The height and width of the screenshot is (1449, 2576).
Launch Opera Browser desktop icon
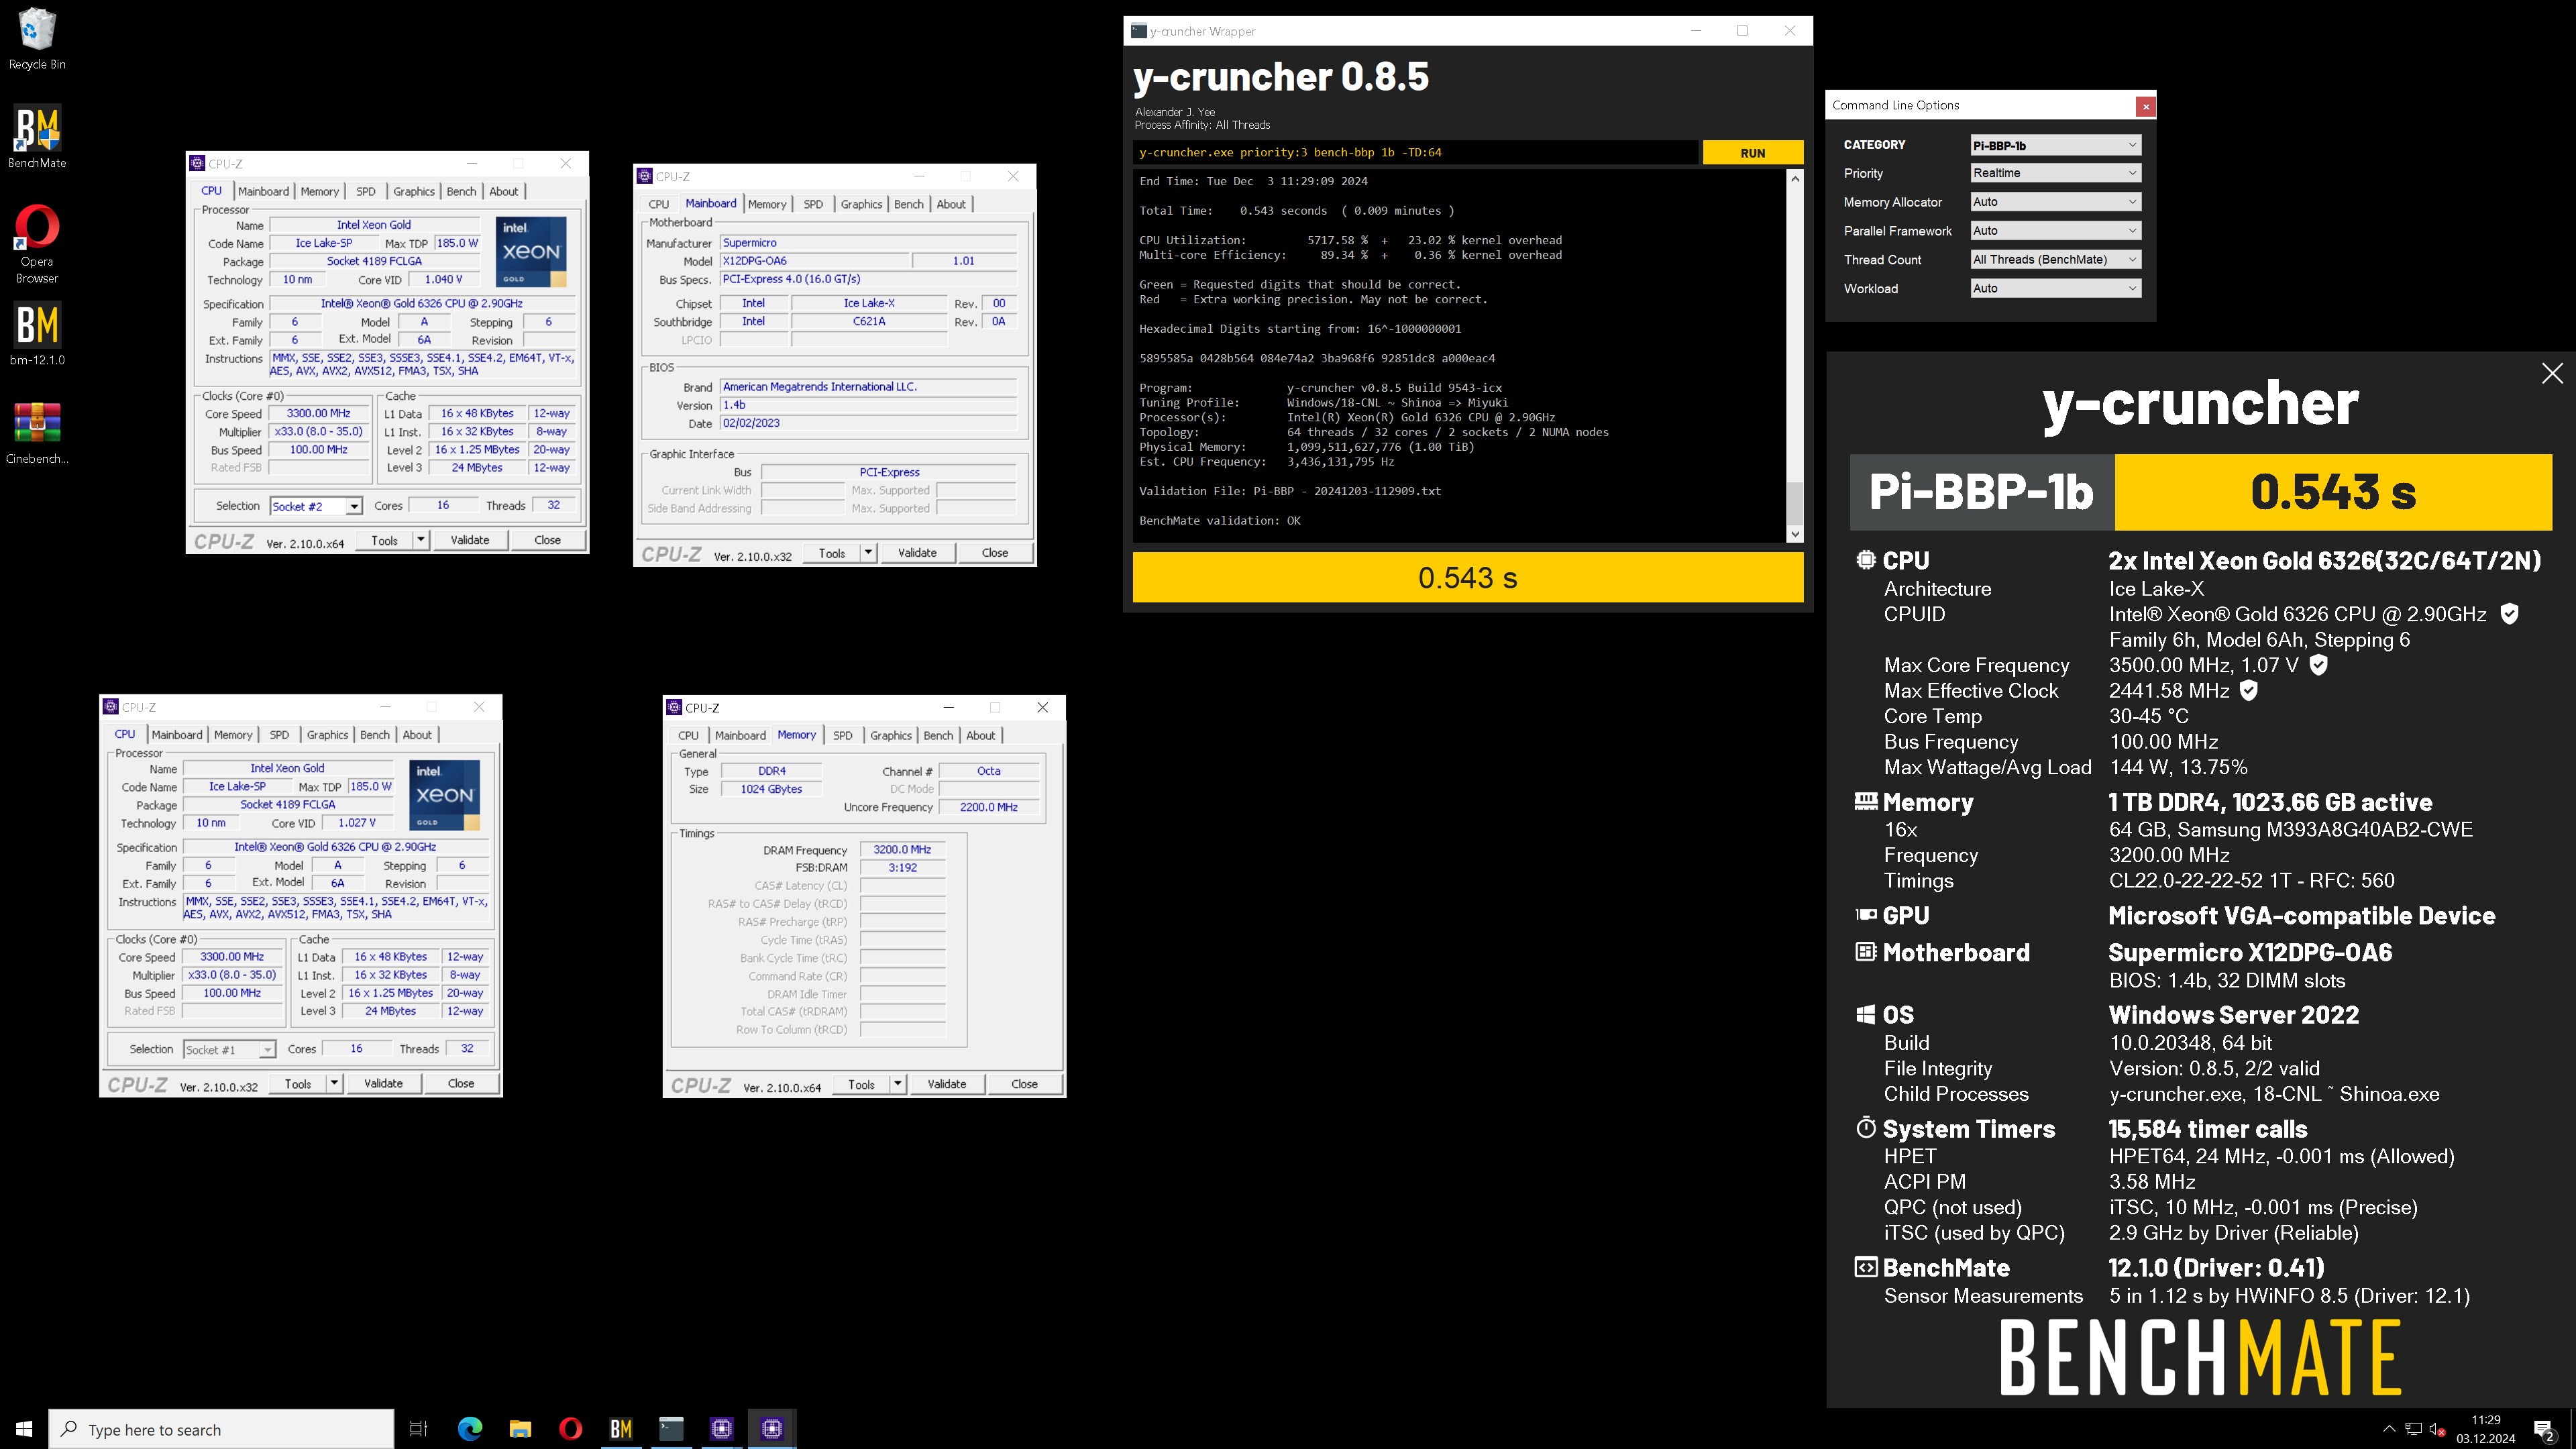click(37, 243)
